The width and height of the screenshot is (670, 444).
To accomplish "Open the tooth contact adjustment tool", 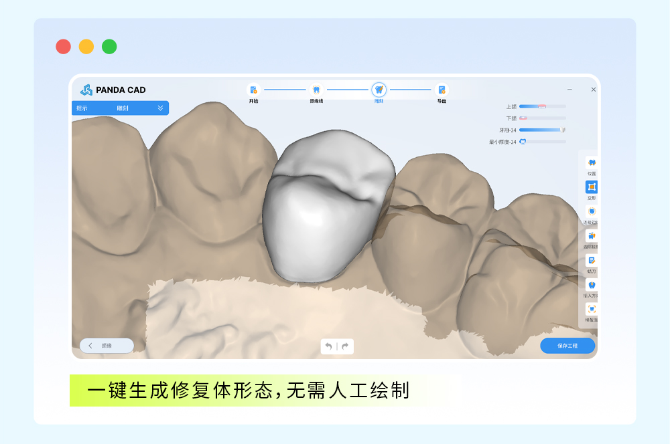I will [592, 236].
